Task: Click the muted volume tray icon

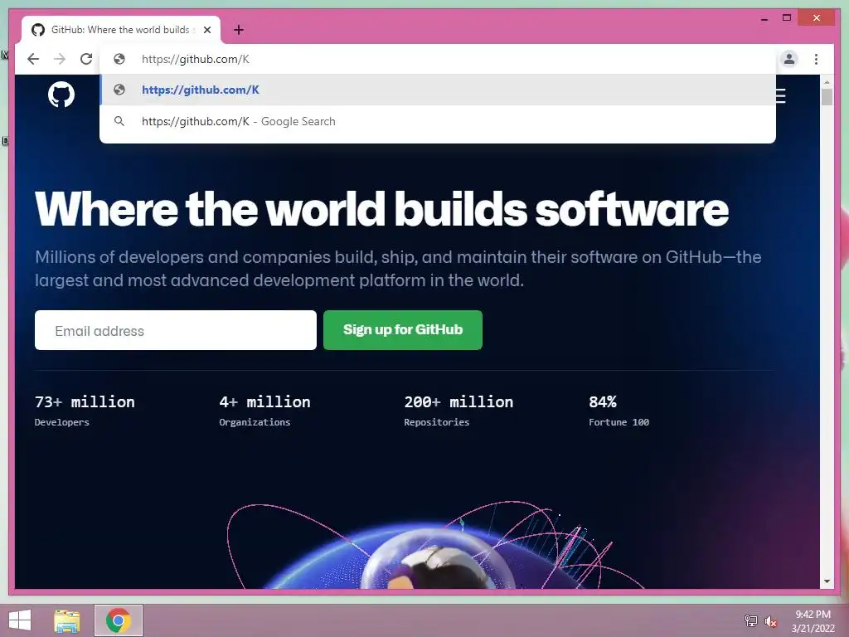Action: point(770,621)
